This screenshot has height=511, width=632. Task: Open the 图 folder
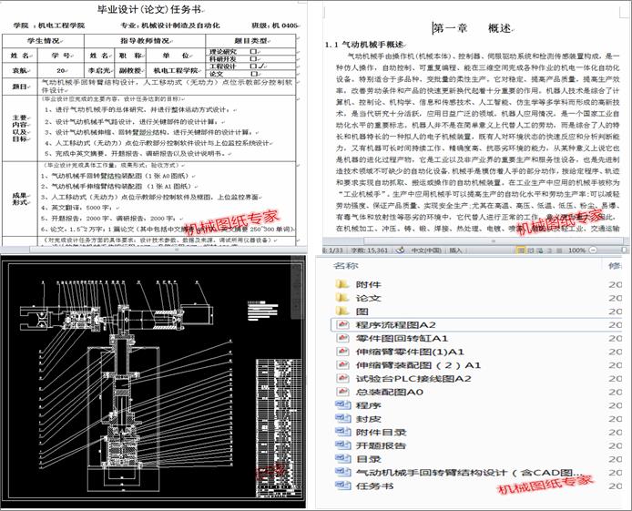352,312
